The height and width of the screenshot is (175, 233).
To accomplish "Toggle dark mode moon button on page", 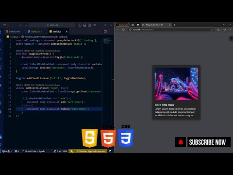I will (231, 38).
